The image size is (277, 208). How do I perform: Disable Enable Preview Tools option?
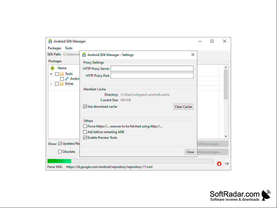[85, 138]
